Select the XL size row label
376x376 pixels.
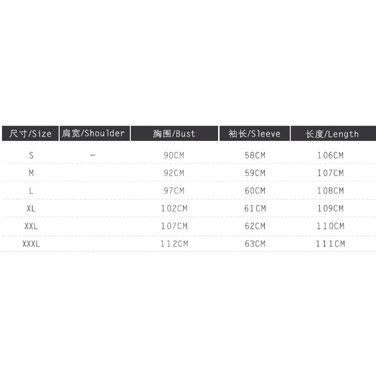tap(31, 208)
